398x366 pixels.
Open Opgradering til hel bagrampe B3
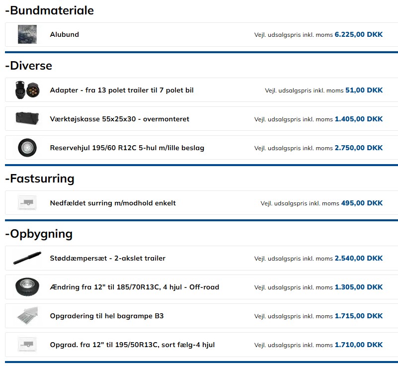(x=107, y=316)
